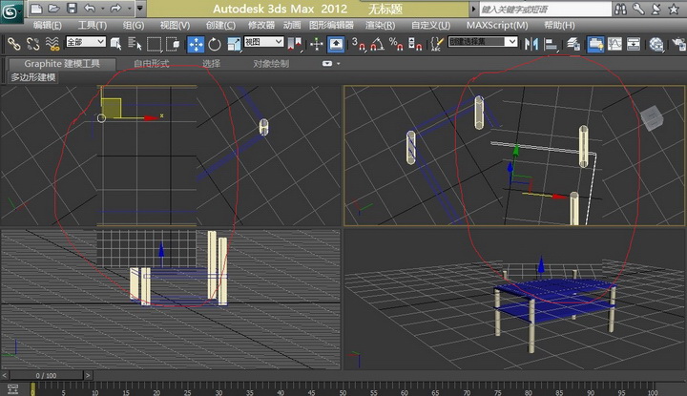Switch to the 选择 ribbon tab
Screen dimensions: 687x396
pyautogui.click(x=211, y=64)
